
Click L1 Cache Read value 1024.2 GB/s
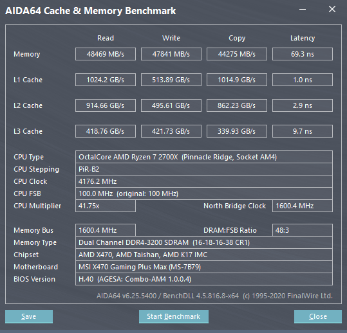point(106,80)
